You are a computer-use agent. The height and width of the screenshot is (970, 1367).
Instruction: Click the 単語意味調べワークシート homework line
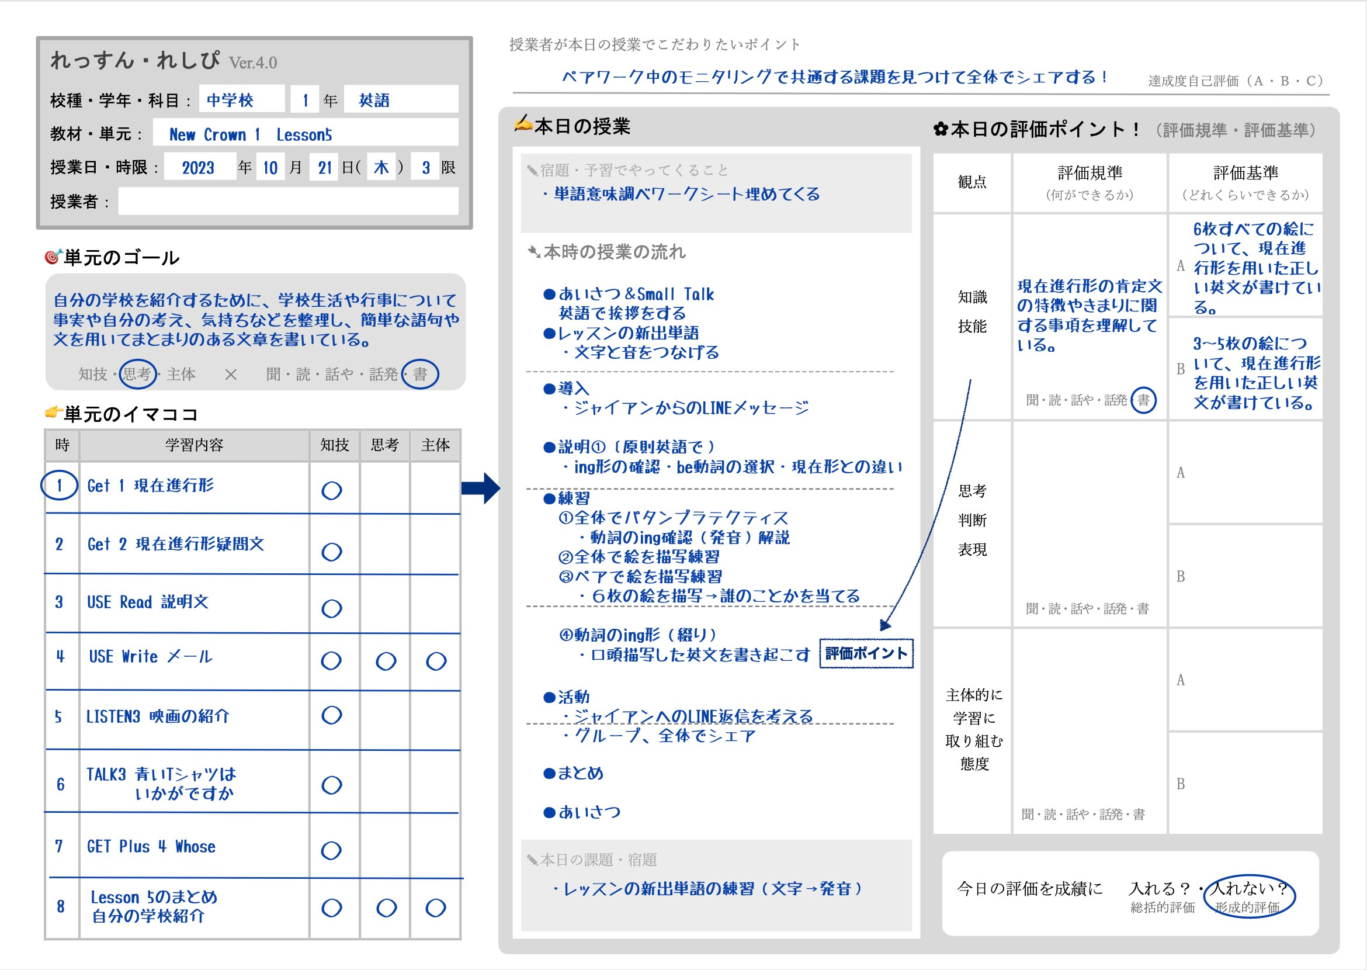click(x=681, y=194)
